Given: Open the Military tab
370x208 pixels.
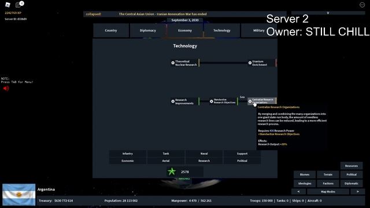Looking at the screenshot, I should (x=259, y=31).
